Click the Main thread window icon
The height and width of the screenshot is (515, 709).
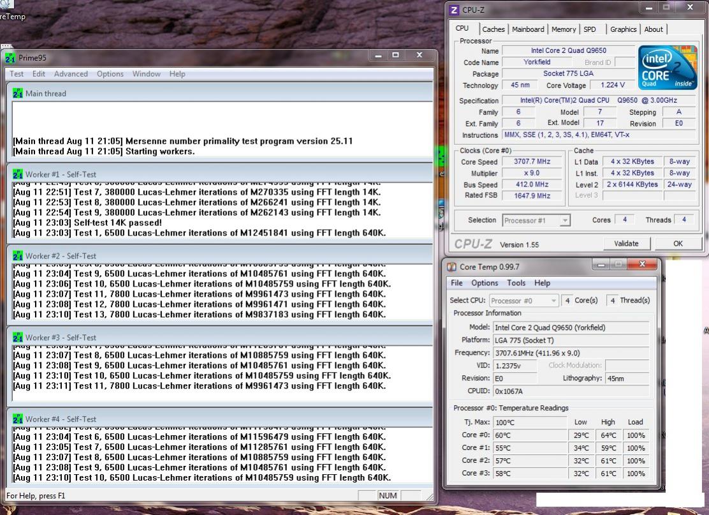18,93
